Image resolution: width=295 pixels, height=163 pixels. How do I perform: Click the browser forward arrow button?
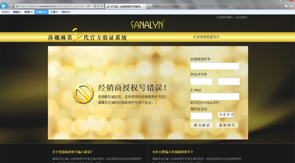pos(11,6)
